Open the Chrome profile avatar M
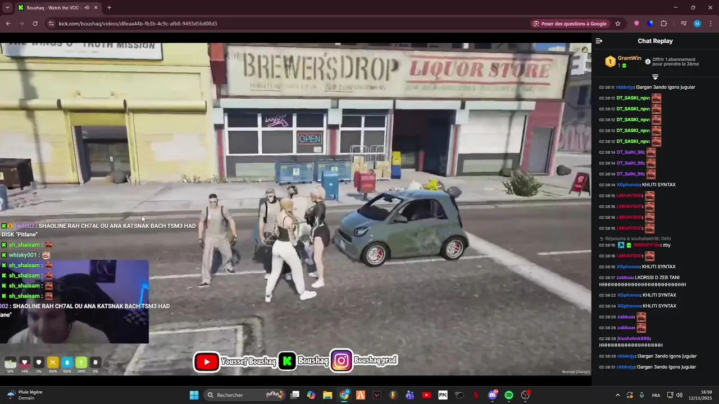Viewport: 719px width, 404px height. (x=697, y=24)
